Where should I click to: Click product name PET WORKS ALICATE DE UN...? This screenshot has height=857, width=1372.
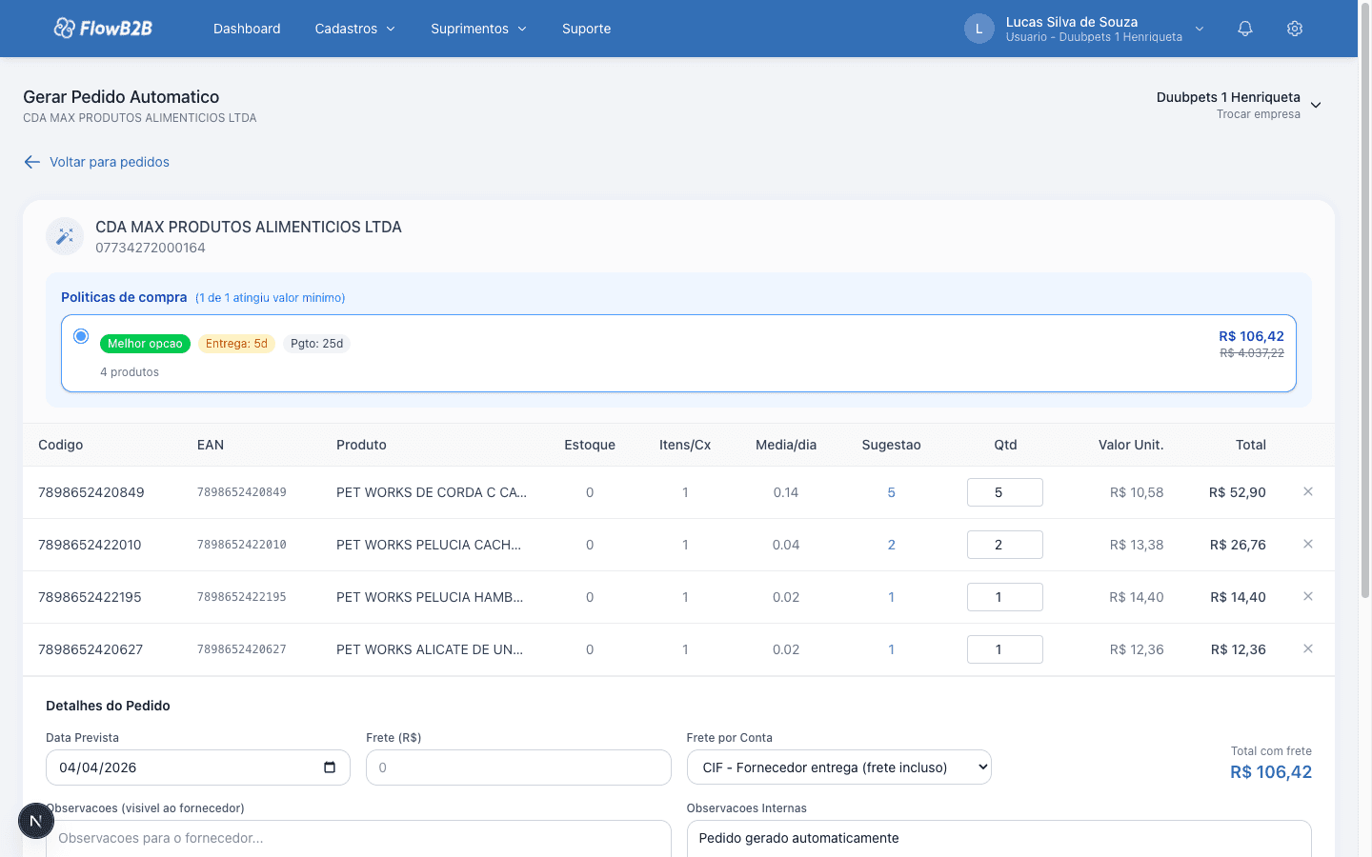point(430,649)
